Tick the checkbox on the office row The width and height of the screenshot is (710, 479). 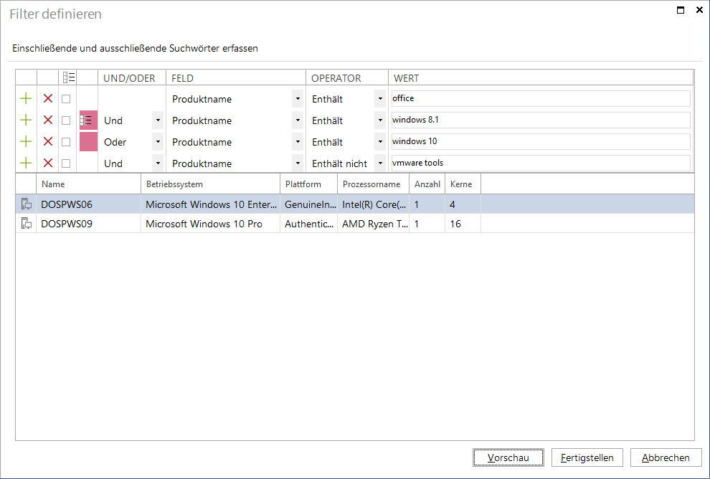pos(66,99)
